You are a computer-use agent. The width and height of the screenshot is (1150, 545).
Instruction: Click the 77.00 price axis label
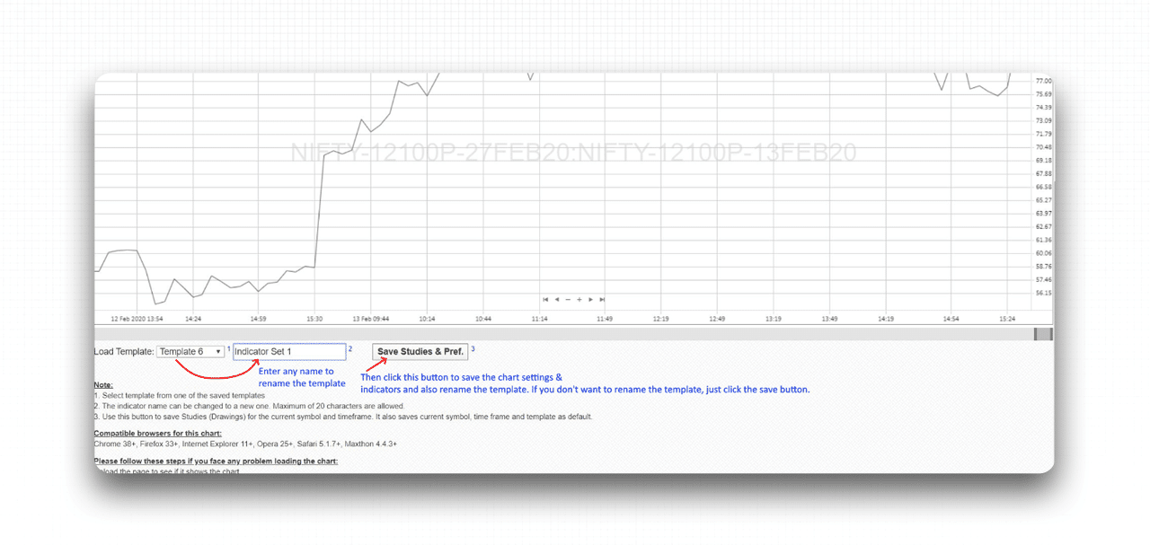1043,81
